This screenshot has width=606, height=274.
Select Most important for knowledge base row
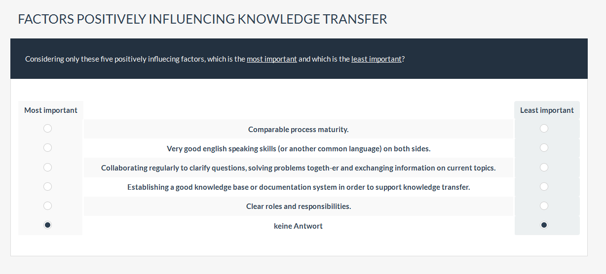pyautogui.click(x=47, y=187)
